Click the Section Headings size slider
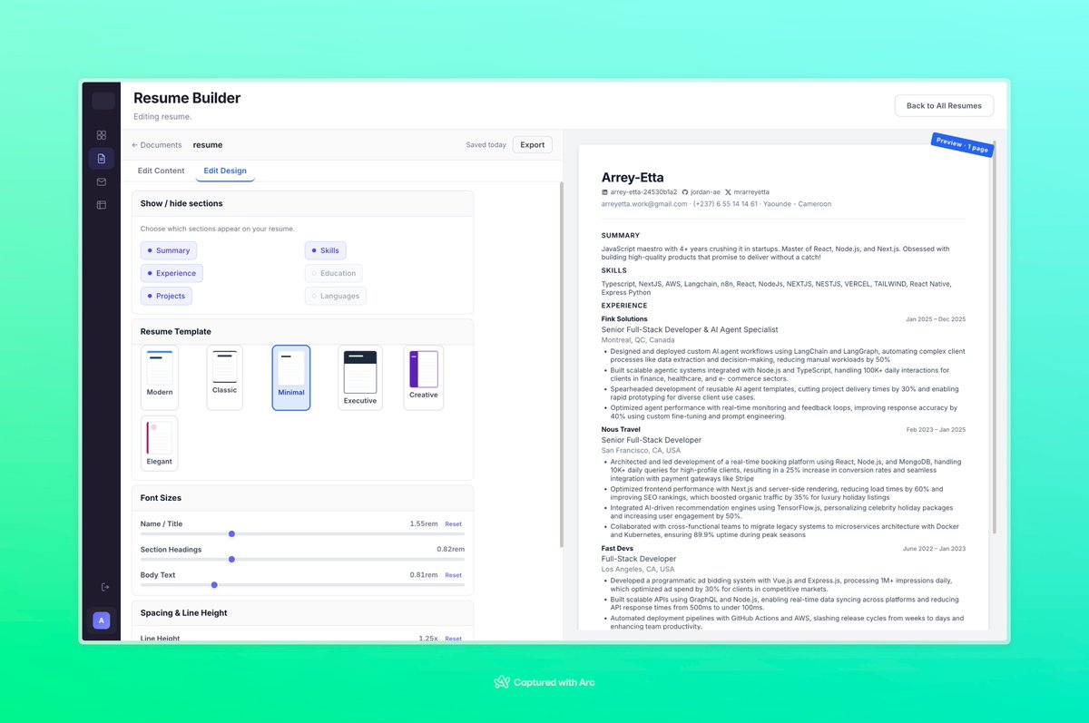 [302, 559]
